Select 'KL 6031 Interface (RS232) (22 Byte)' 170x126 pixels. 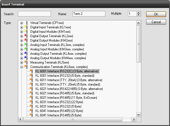pos(59,102)
